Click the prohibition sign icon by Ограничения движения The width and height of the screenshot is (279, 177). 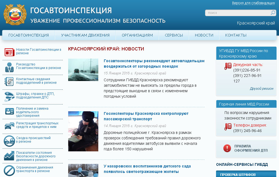click(x=9, y=171)
